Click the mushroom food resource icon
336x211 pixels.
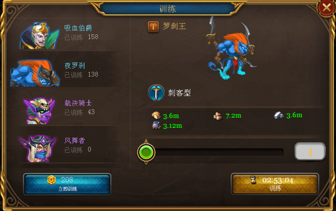pyautogui.click(x=156, y=115)
